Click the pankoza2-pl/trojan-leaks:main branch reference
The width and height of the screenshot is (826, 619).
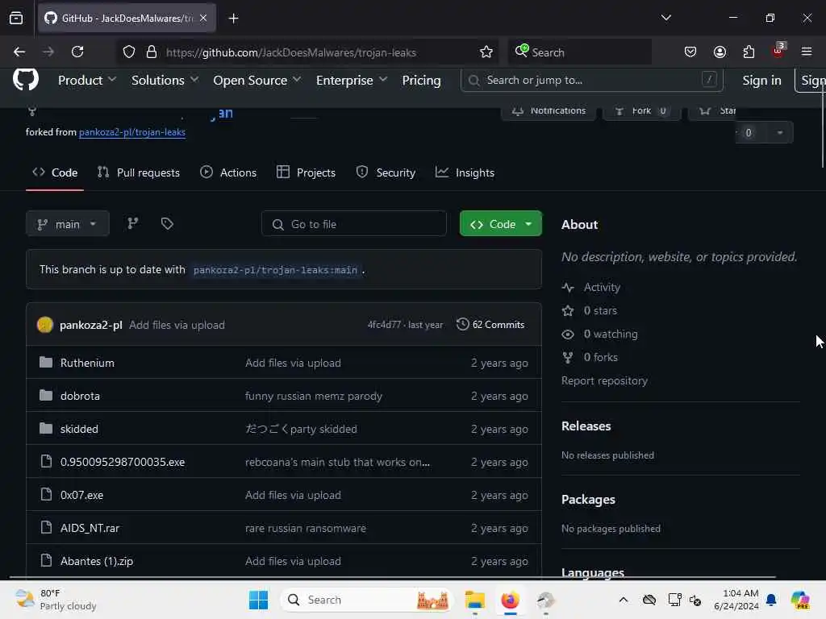[275, 270]
